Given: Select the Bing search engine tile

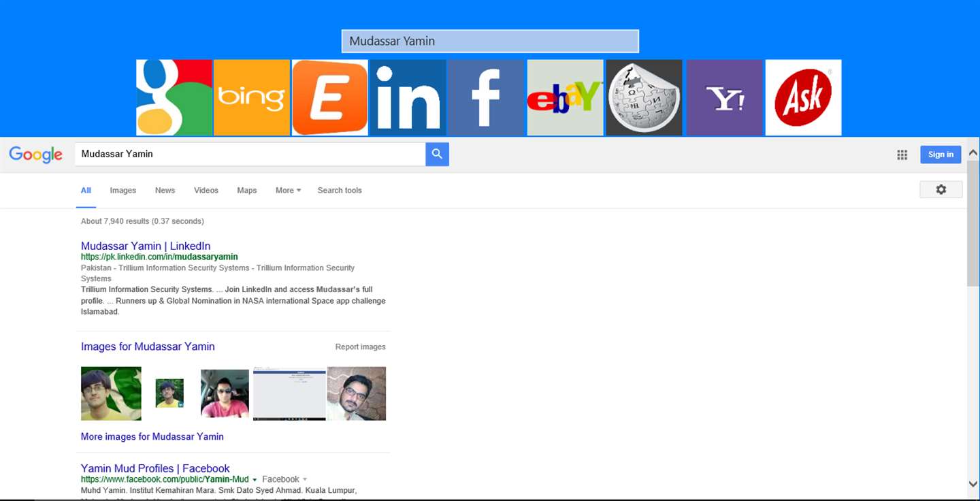Looking at the screenshot, I should point(252,97).
